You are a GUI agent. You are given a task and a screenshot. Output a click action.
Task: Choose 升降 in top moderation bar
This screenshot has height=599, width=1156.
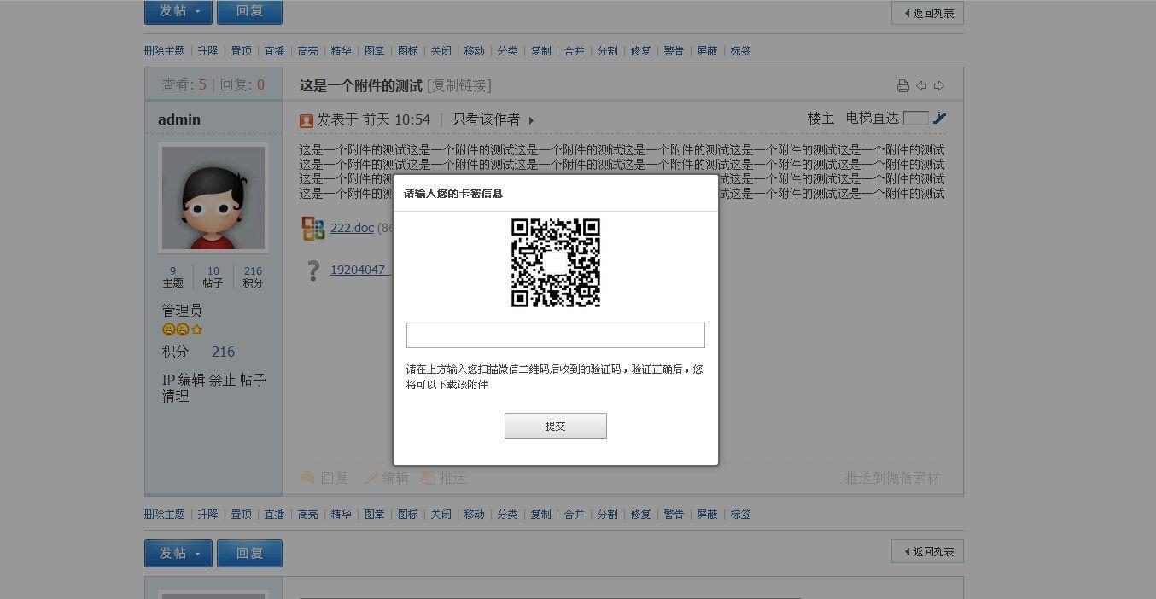pos(207,51)
